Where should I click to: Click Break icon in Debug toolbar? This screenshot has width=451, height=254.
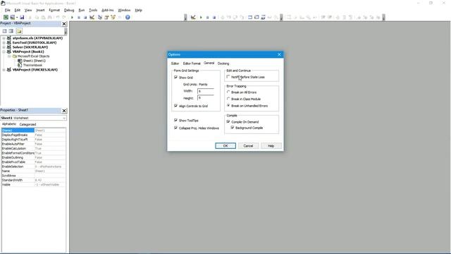[x=208, y=17]
